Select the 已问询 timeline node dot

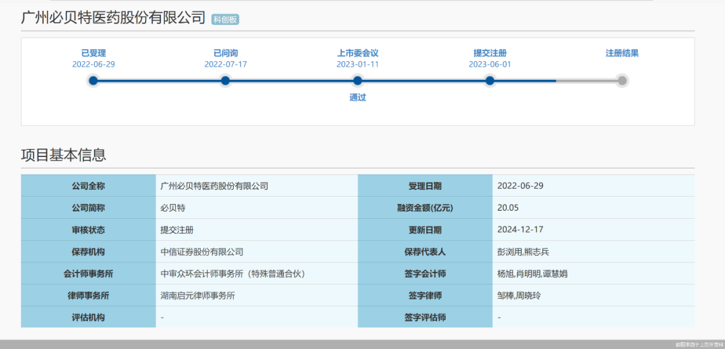225,81
